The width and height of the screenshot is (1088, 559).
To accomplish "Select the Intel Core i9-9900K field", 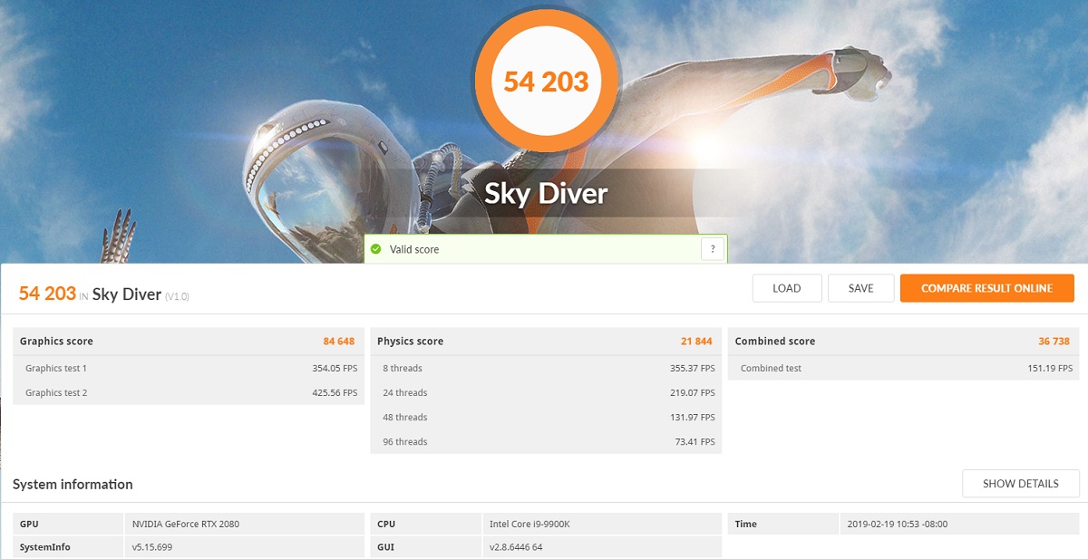I will point(600,524).
